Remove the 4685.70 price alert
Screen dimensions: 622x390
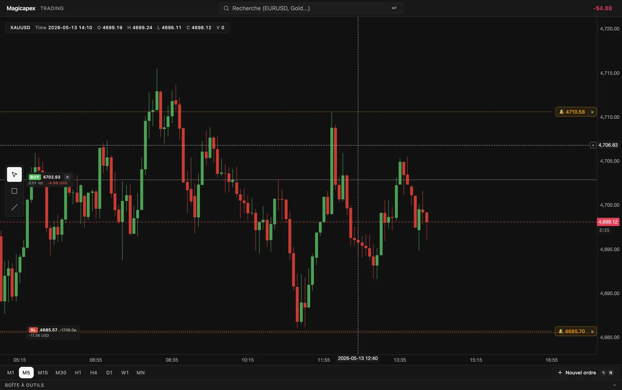click(592, 332)
